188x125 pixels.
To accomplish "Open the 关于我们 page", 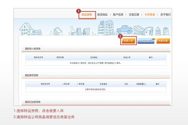I will (165, 15).
